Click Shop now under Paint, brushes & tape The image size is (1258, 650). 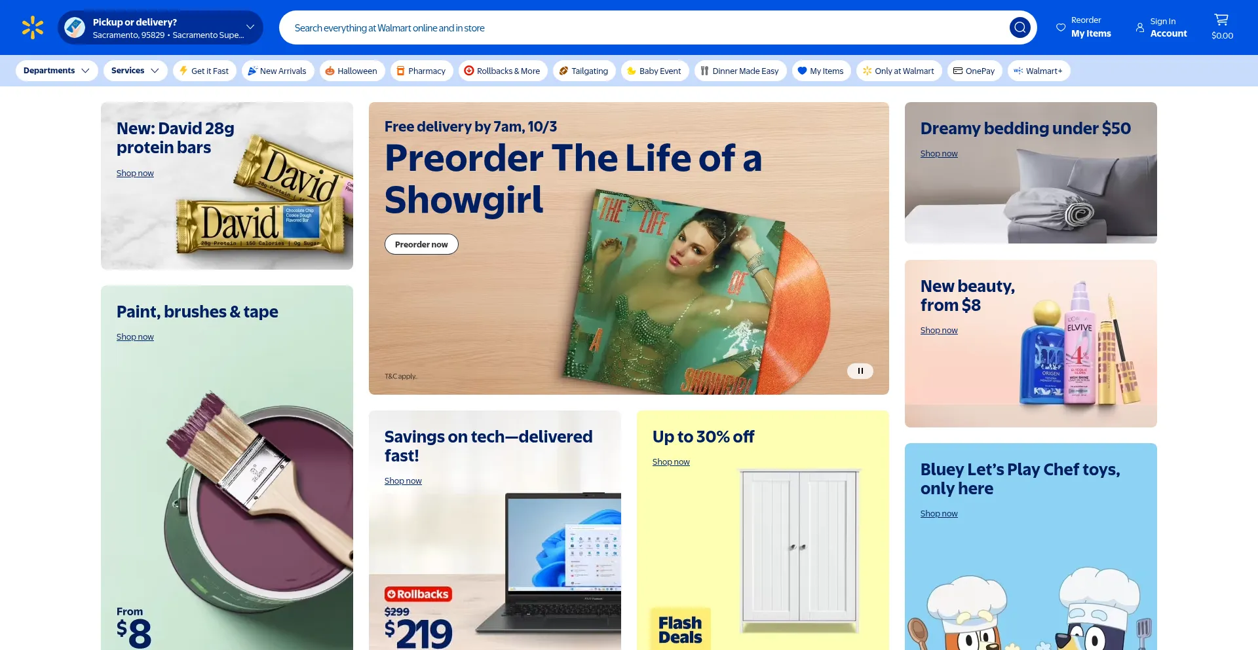135,337
